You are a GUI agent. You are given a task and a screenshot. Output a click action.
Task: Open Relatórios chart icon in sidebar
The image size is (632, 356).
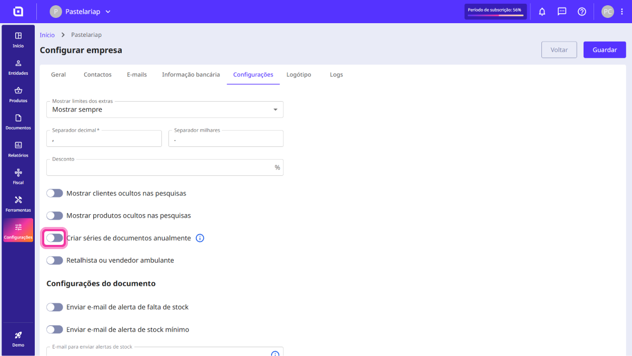[18, 145]
